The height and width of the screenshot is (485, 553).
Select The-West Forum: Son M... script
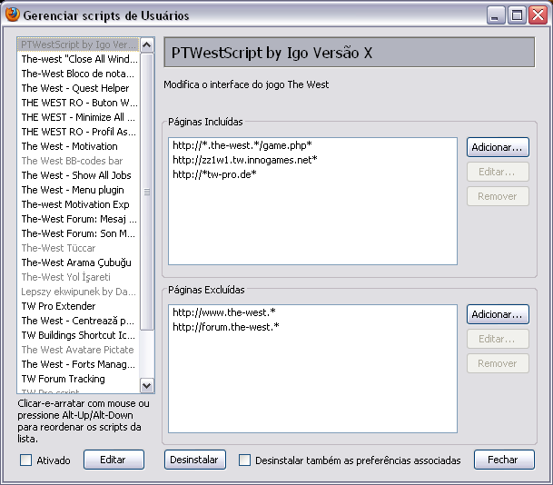coord(78,233)
